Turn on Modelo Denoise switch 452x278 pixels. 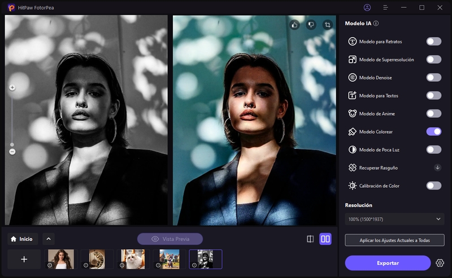coord(433,77)
